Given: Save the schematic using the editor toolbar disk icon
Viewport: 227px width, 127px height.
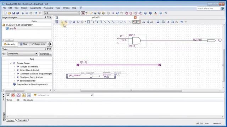Looking at the screenshot, I should pos(158,22).
